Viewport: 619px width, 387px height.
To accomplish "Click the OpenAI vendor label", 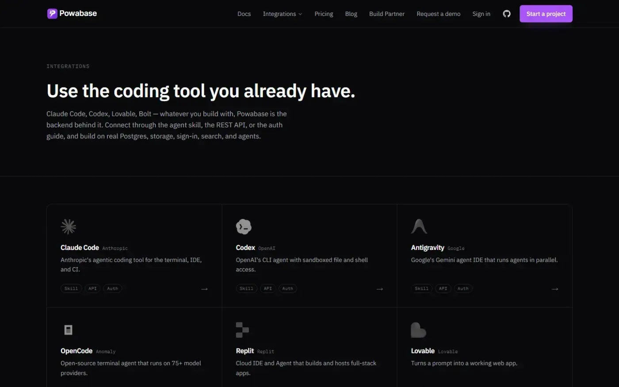I will (267, 249).
